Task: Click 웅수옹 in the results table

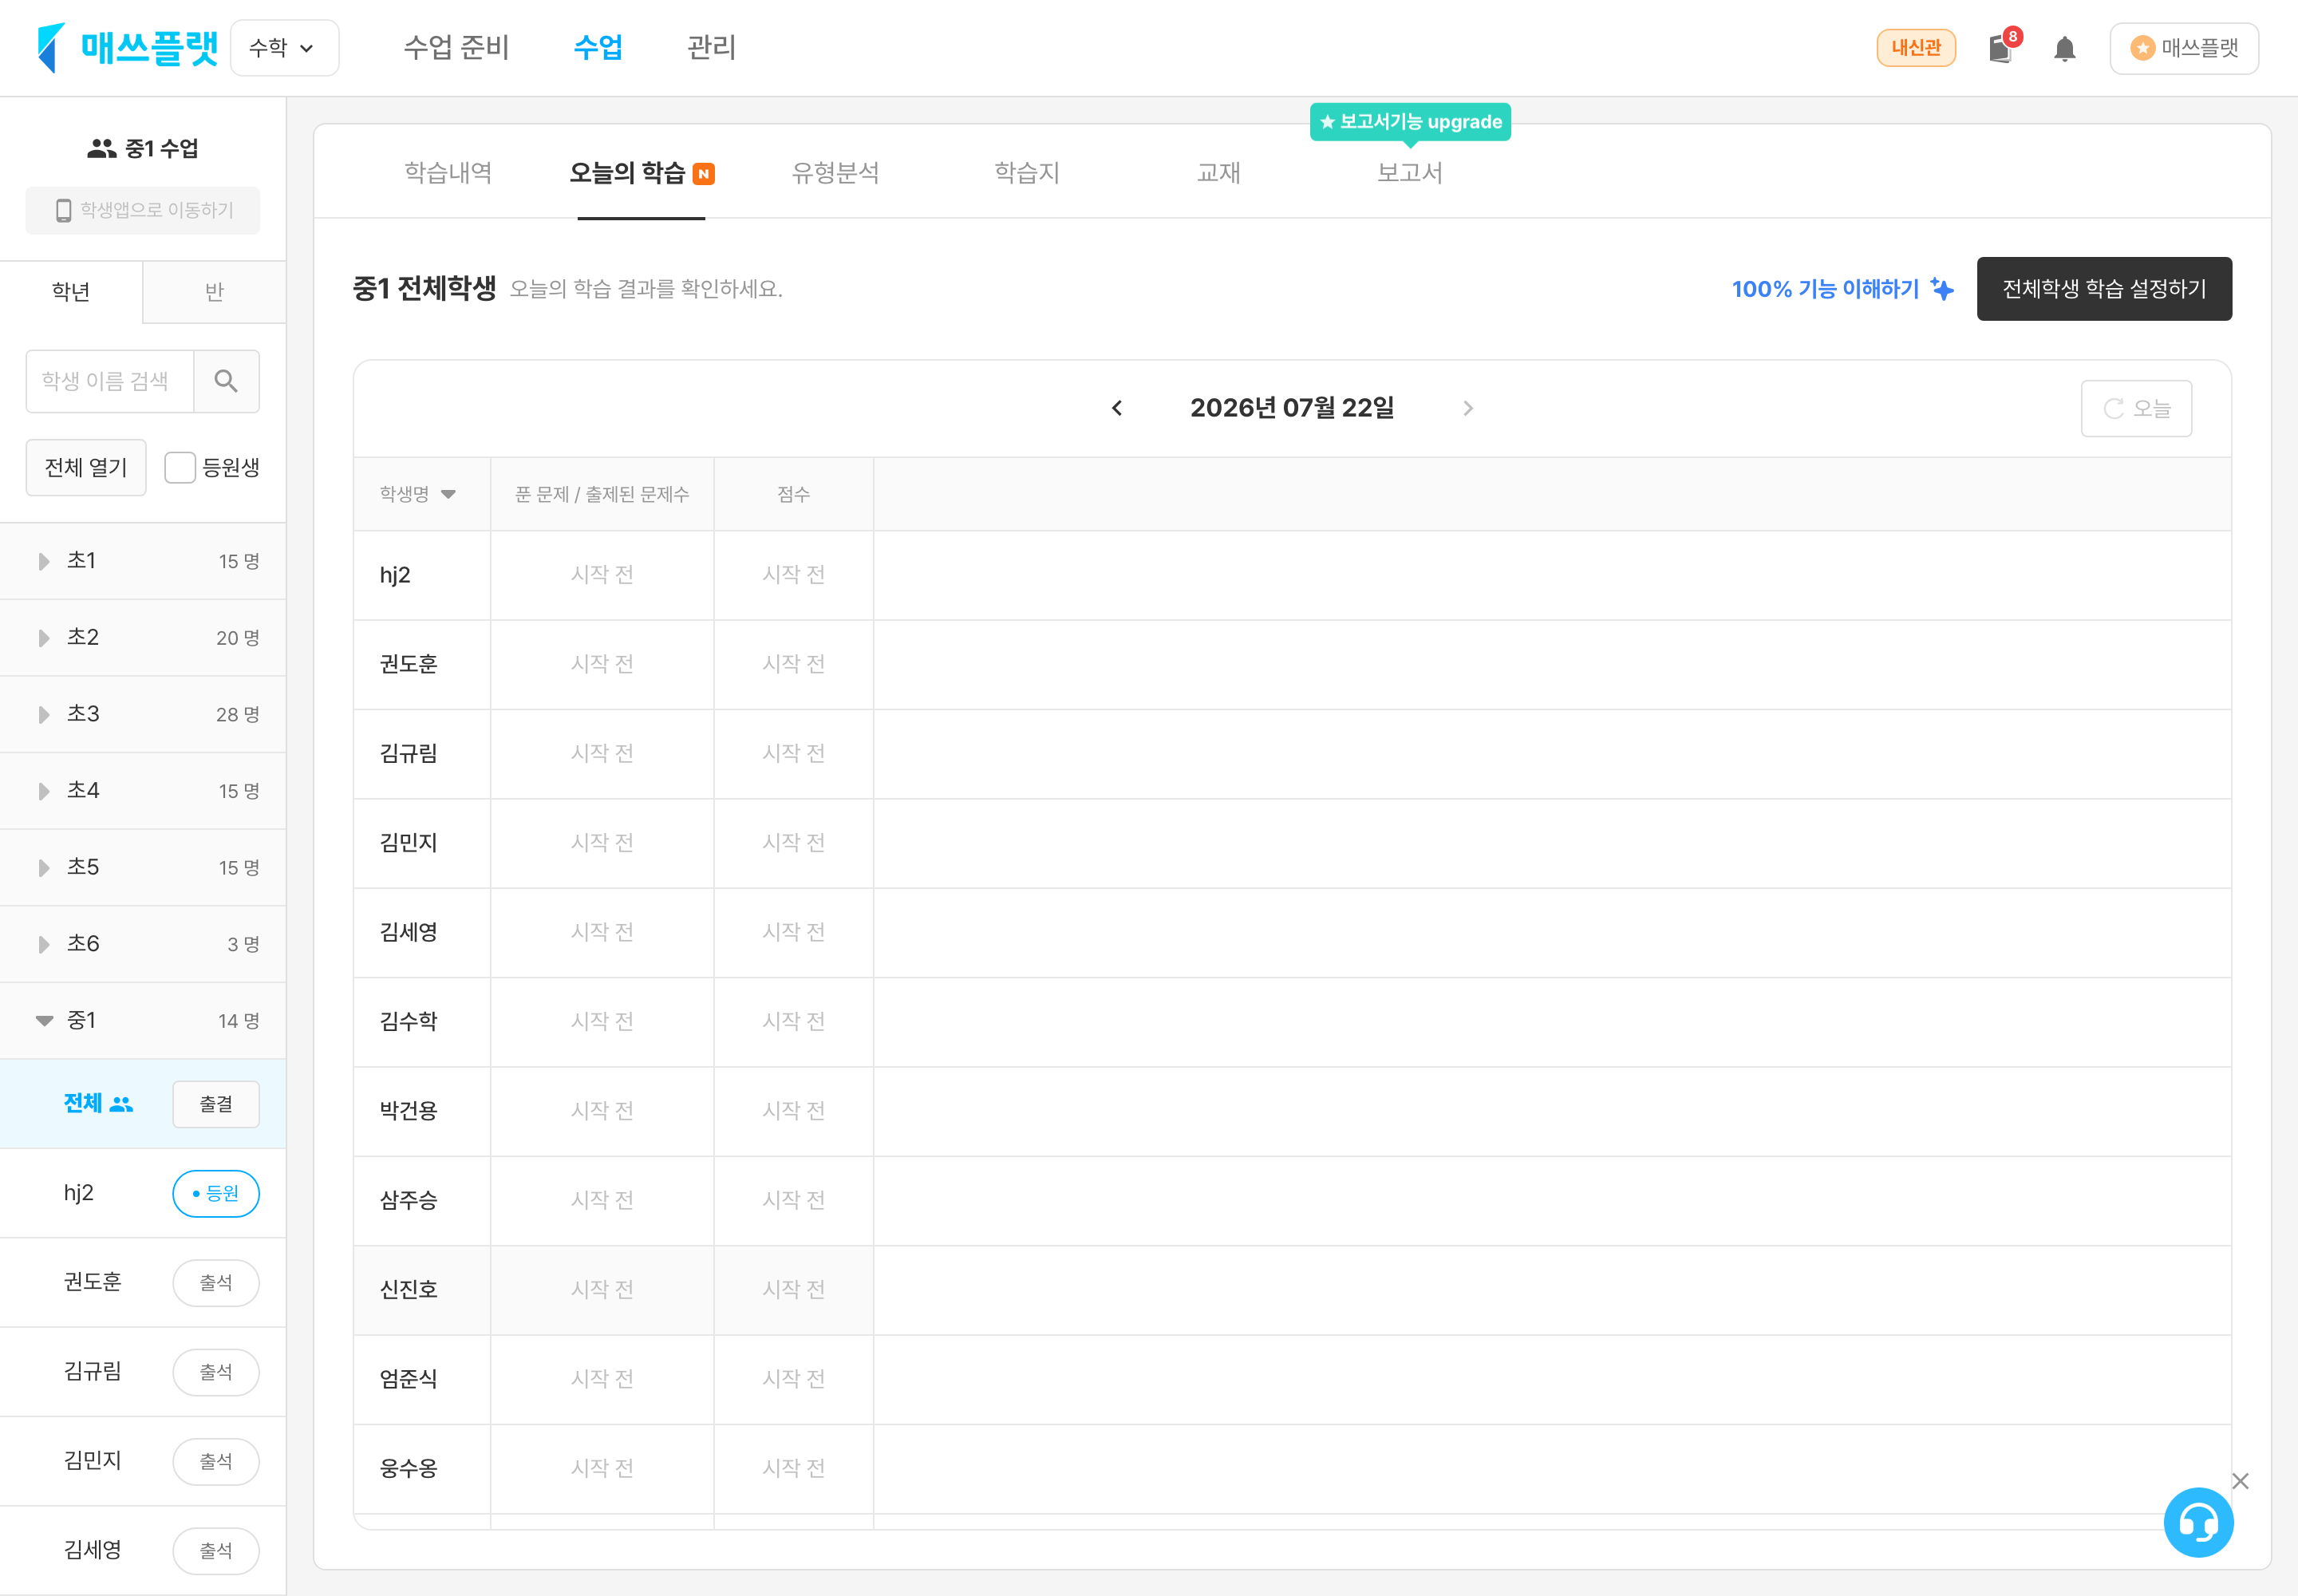Action: [408, 1468]
